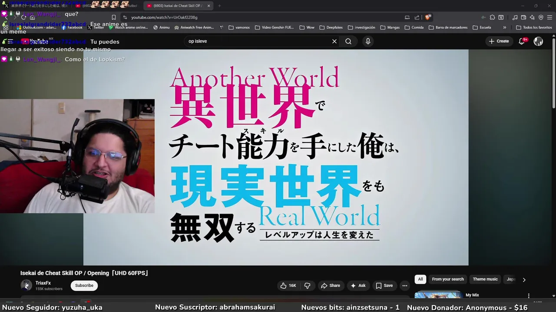Run the search with magnifier button
The image size is (556, 312).
point(348,41)
